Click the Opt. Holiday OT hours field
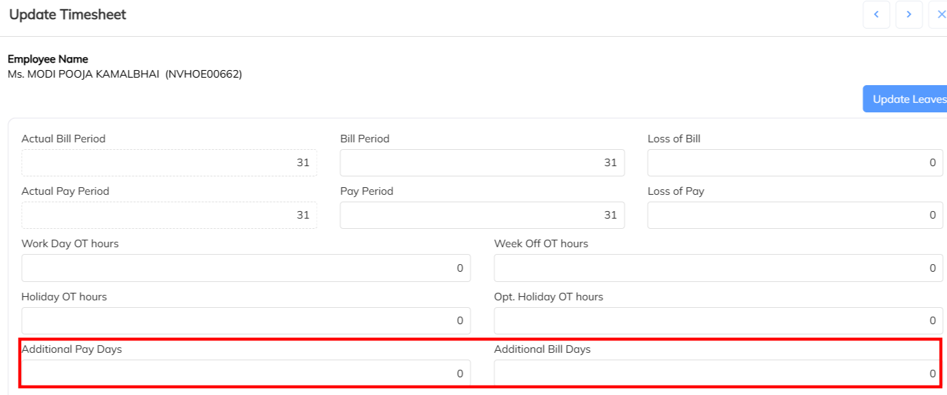The width and height of the screenshot is (947, 395). [x=719, y=321]
